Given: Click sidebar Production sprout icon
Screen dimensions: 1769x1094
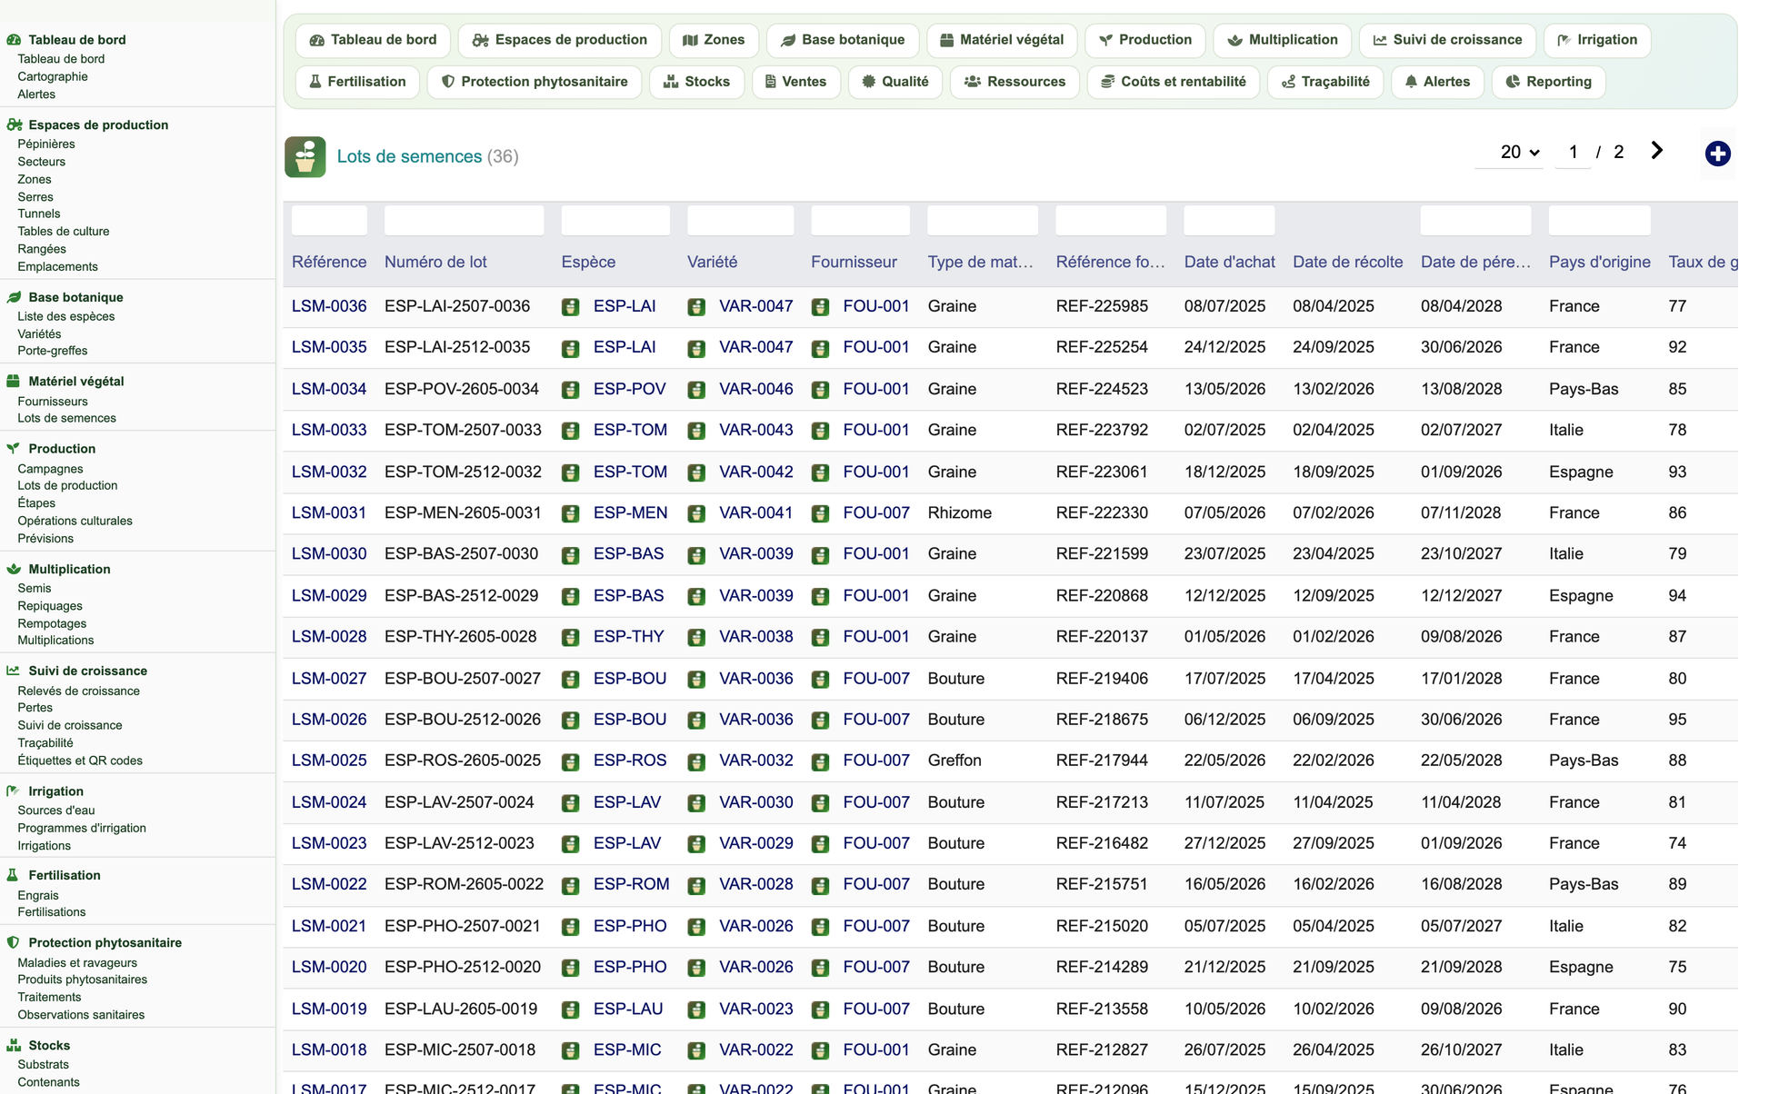Looking at the screenshot, I should [14, 448].
